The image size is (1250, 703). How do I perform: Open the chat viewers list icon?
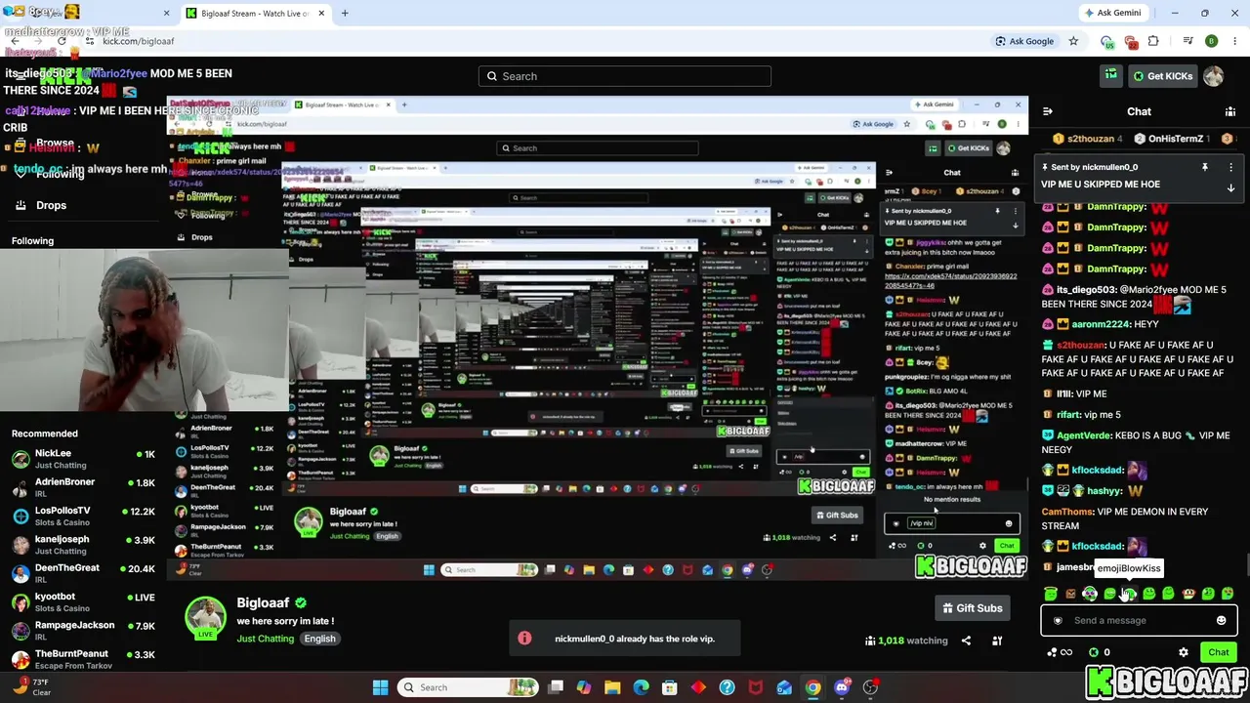coord(1230,111)
